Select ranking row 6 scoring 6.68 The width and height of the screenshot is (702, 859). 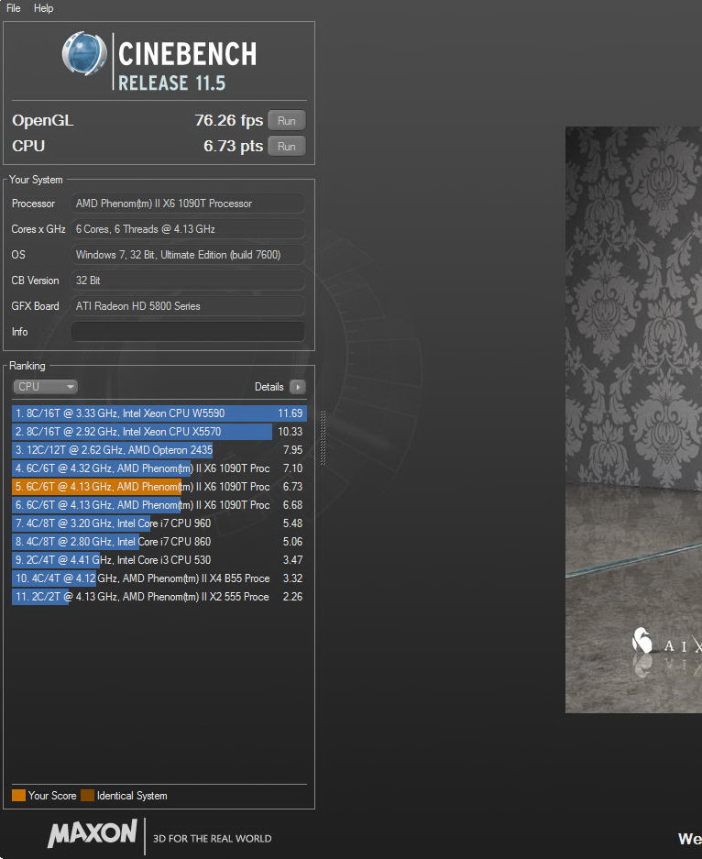159,505
